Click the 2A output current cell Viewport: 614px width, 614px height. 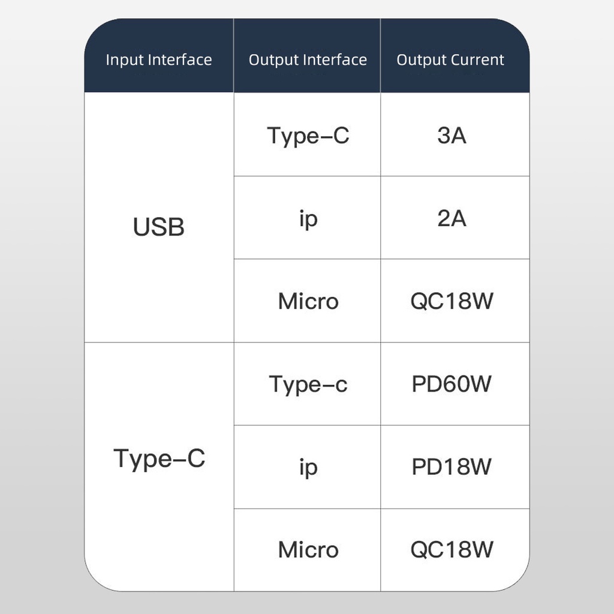[452, 219]
